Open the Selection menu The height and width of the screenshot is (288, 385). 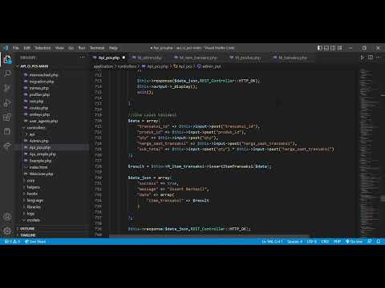coord(43,48)
